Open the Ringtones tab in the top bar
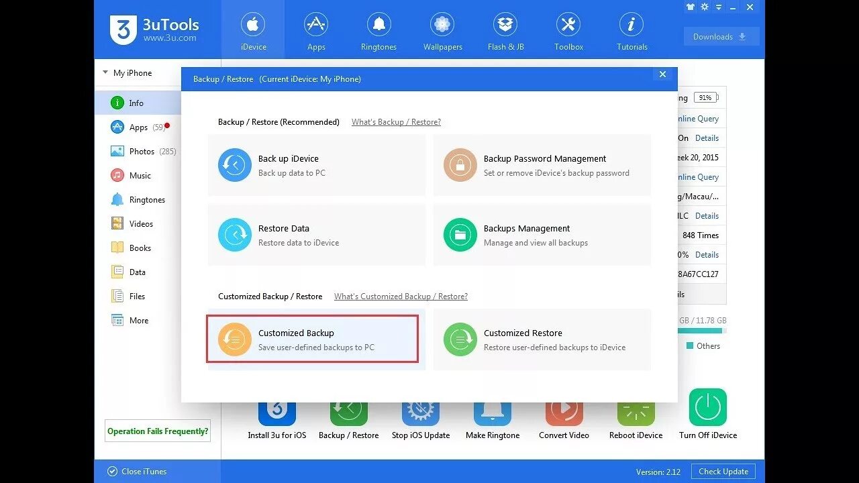The width and height of the screenshot is (859, 483). [x=378, y=31]
